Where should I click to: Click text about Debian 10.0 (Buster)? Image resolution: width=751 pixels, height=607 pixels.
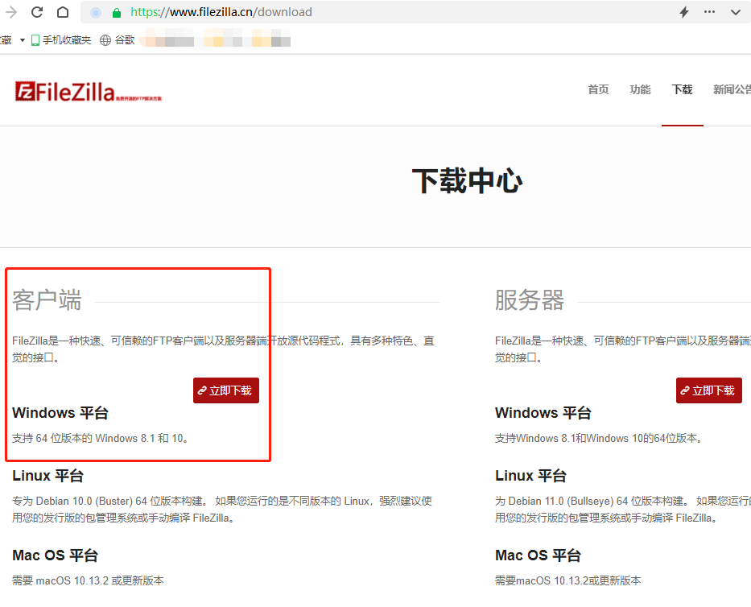(x=222, y=510)
